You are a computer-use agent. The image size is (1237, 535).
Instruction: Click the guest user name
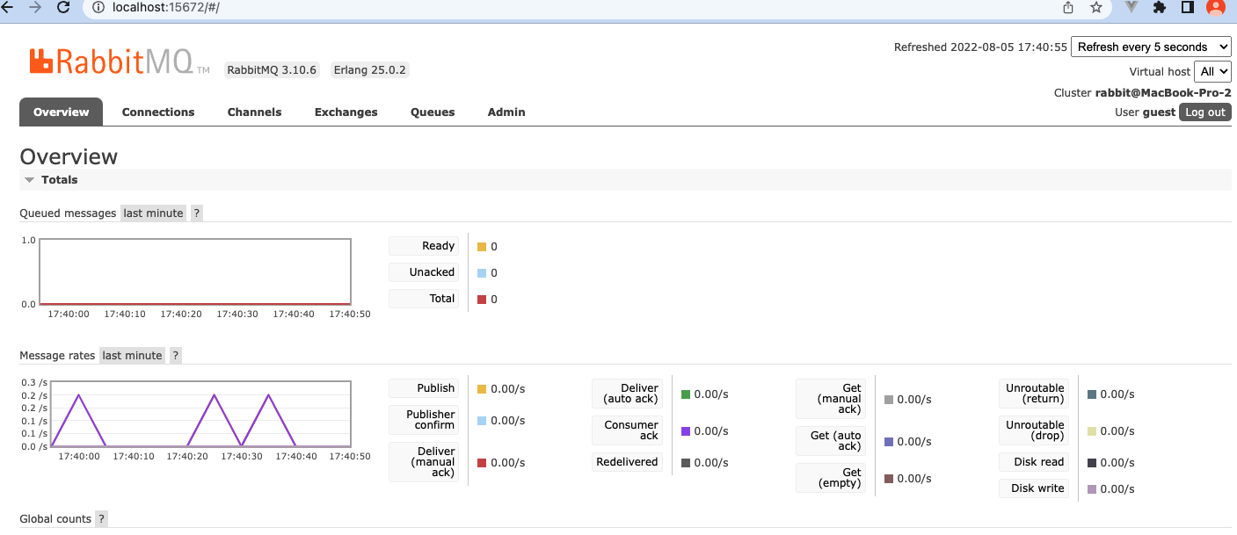click(1159, 112)
